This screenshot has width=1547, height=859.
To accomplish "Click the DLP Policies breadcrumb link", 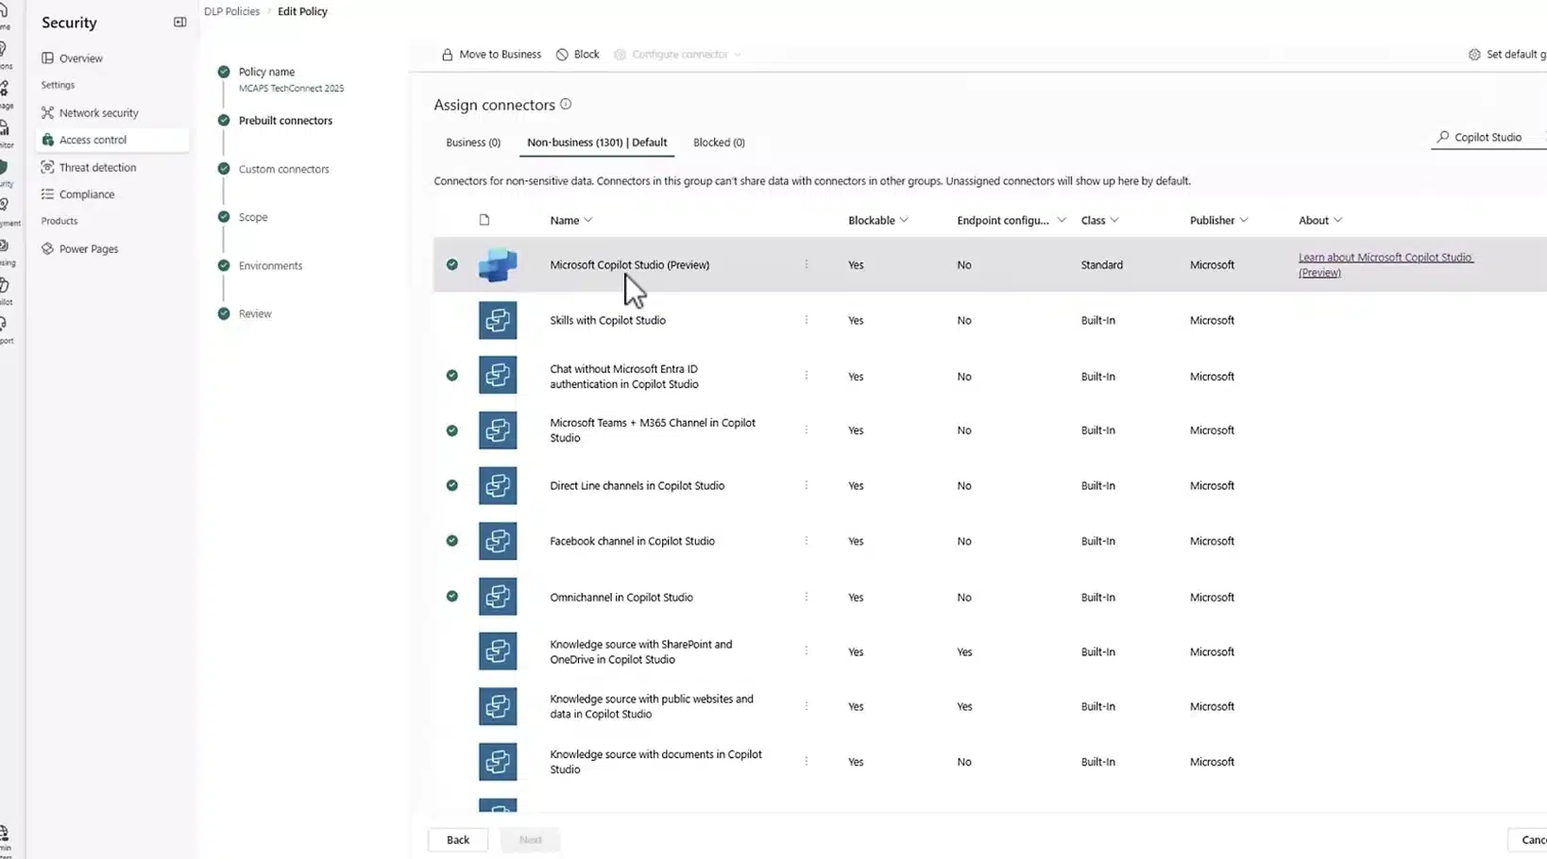I will pos(231,11).
